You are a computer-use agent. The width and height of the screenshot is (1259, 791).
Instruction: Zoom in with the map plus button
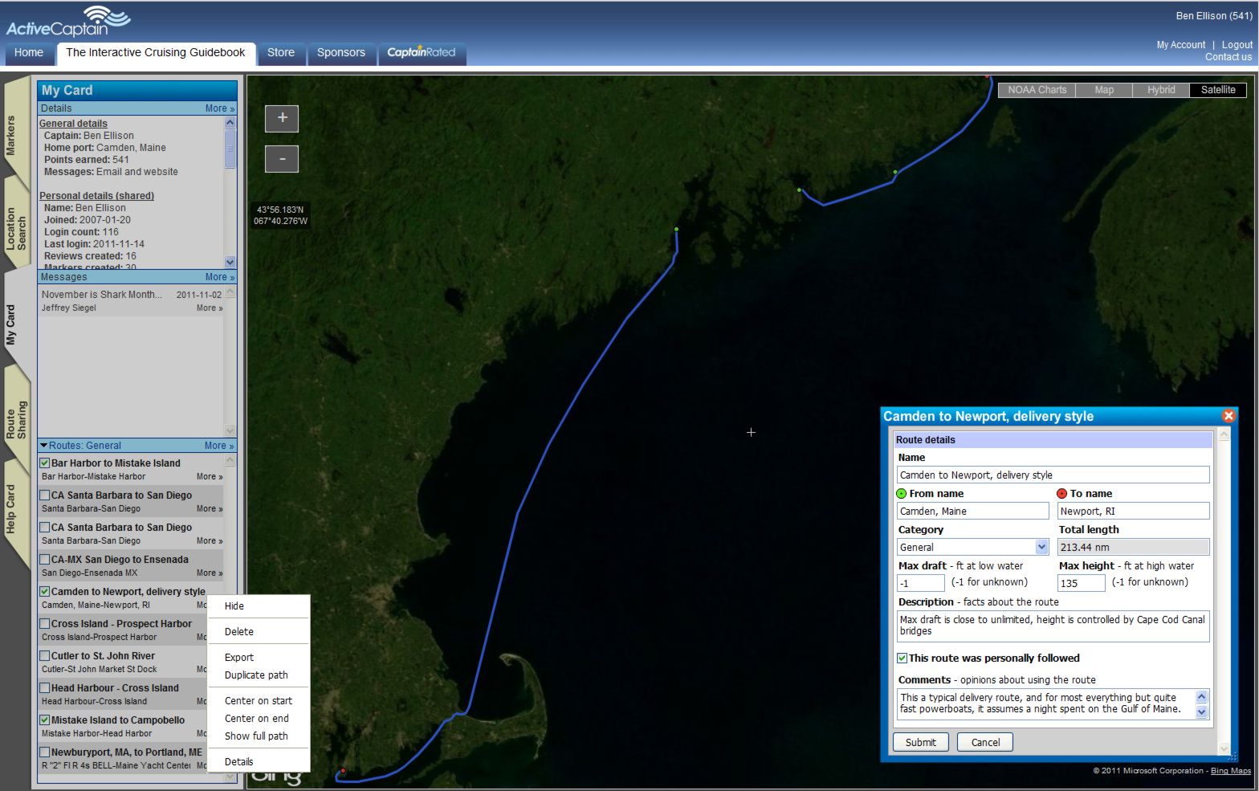[x=282, y=118]
